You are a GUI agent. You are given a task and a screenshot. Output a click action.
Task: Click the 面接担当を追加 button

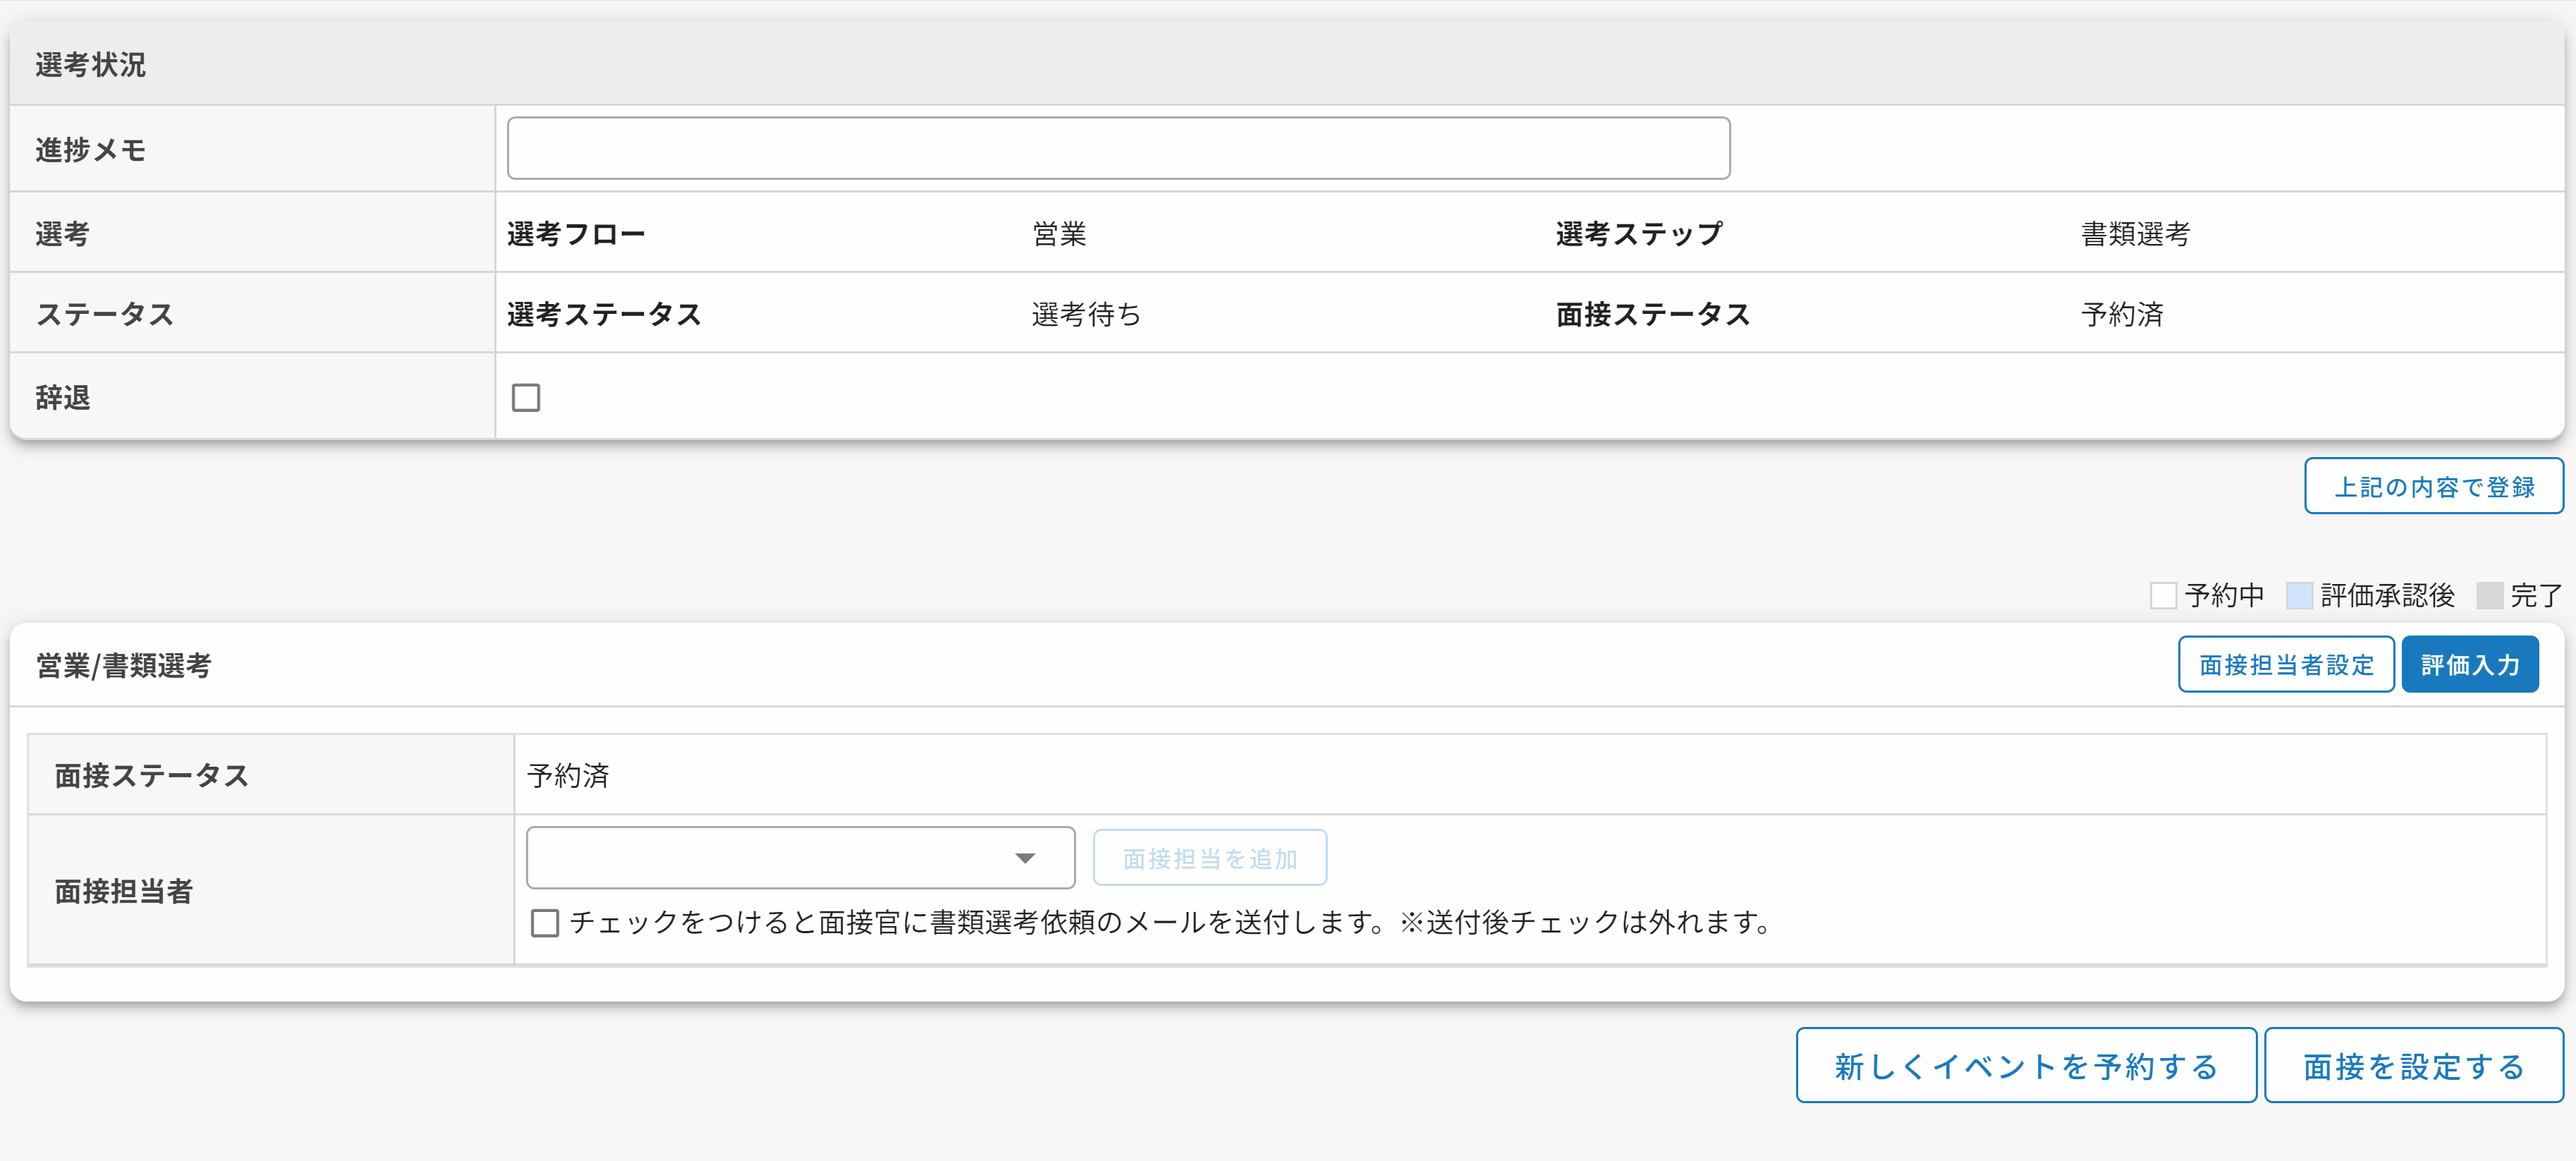click(1209, 858)
